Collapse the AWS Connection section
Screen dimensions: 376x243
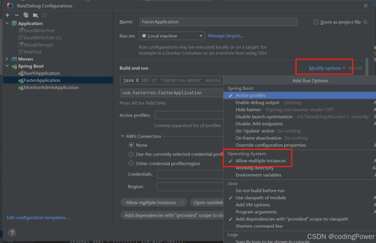pyautogui.click(x=123, y=136)
